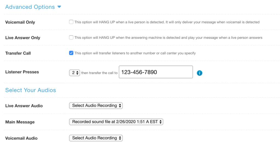Click the bold Live Answer Only label
Screen dimensions: 280x146
coord(23,38)
